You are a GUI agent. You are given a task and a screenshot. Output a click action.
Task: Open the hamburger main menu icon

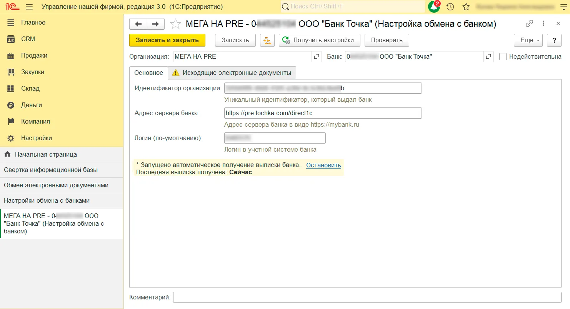point(29,7)
